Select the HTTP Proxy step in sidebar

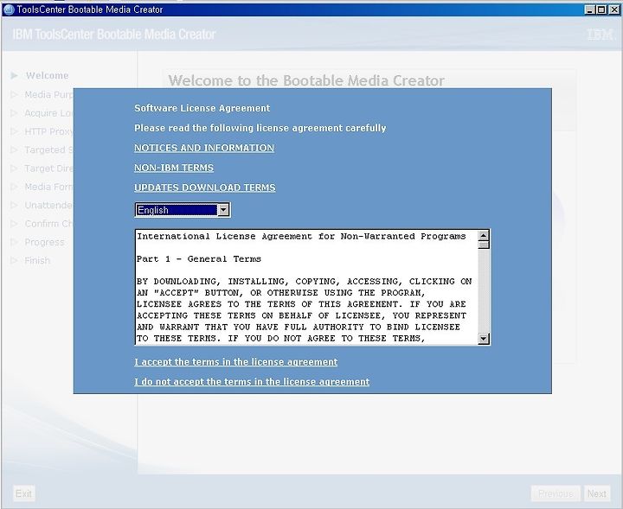tap(48, 131)
